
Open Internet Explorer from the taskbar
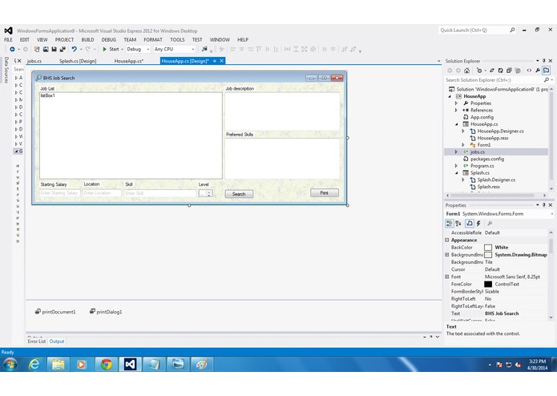point(34,365)
